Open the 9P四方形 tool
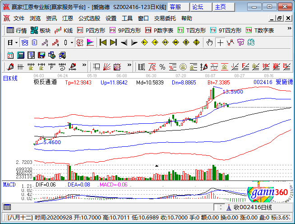Screen dimensions: 295x224 125,30
